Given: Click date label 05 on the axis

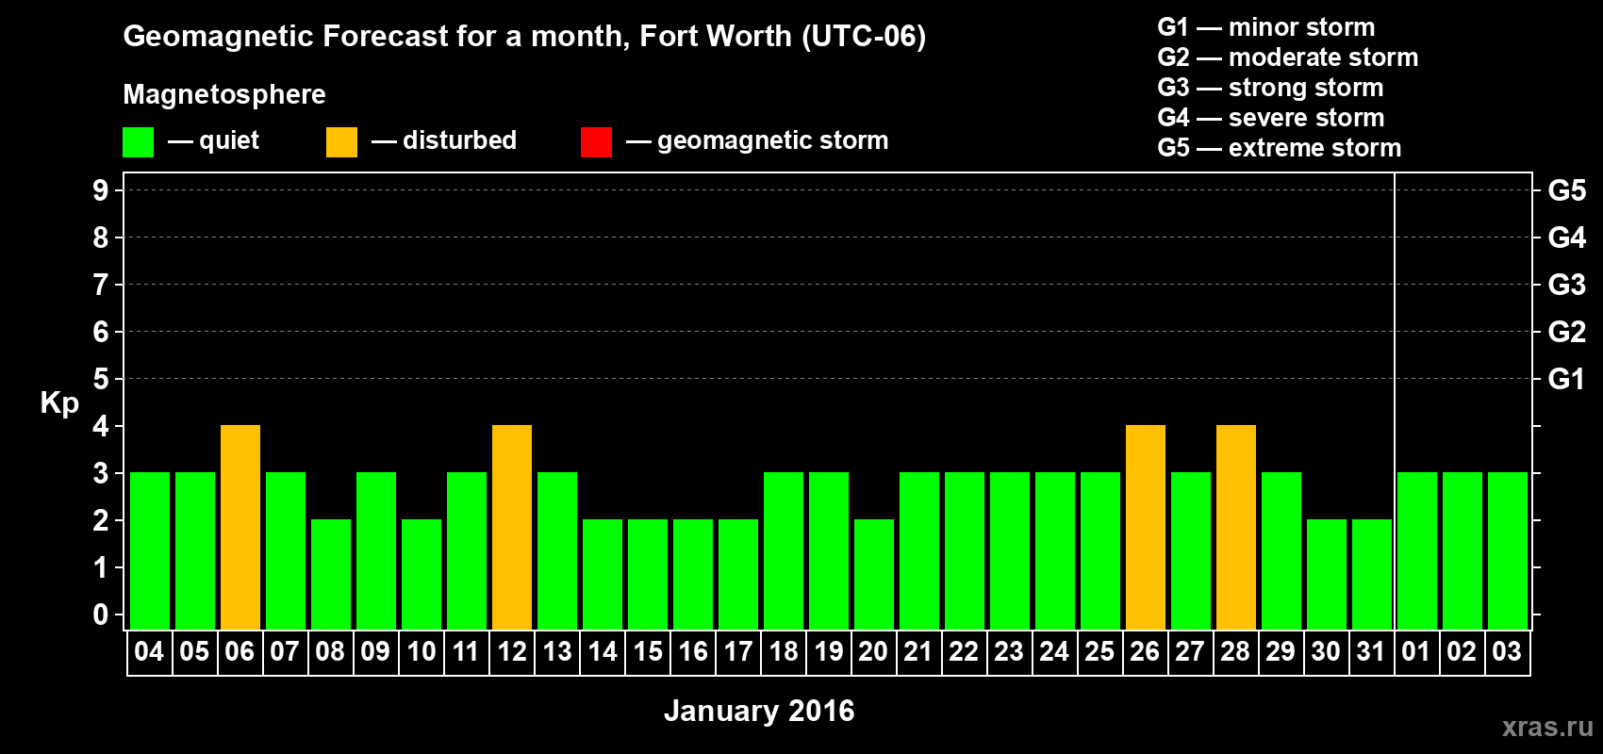Looking at the screenshot, I should pos(194,652).
